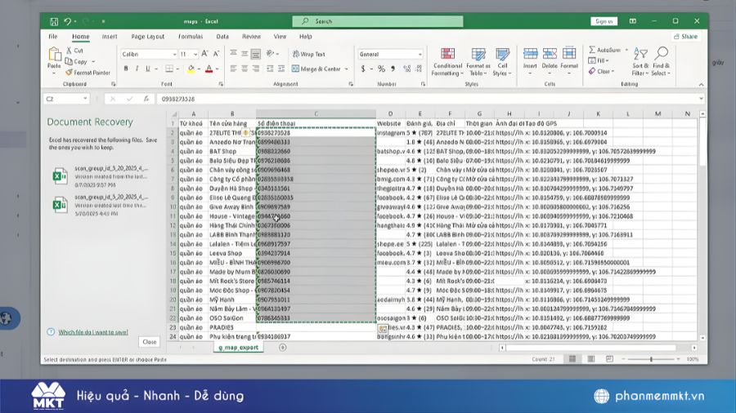Click the Insert cells icon

[x=530, y=54]
